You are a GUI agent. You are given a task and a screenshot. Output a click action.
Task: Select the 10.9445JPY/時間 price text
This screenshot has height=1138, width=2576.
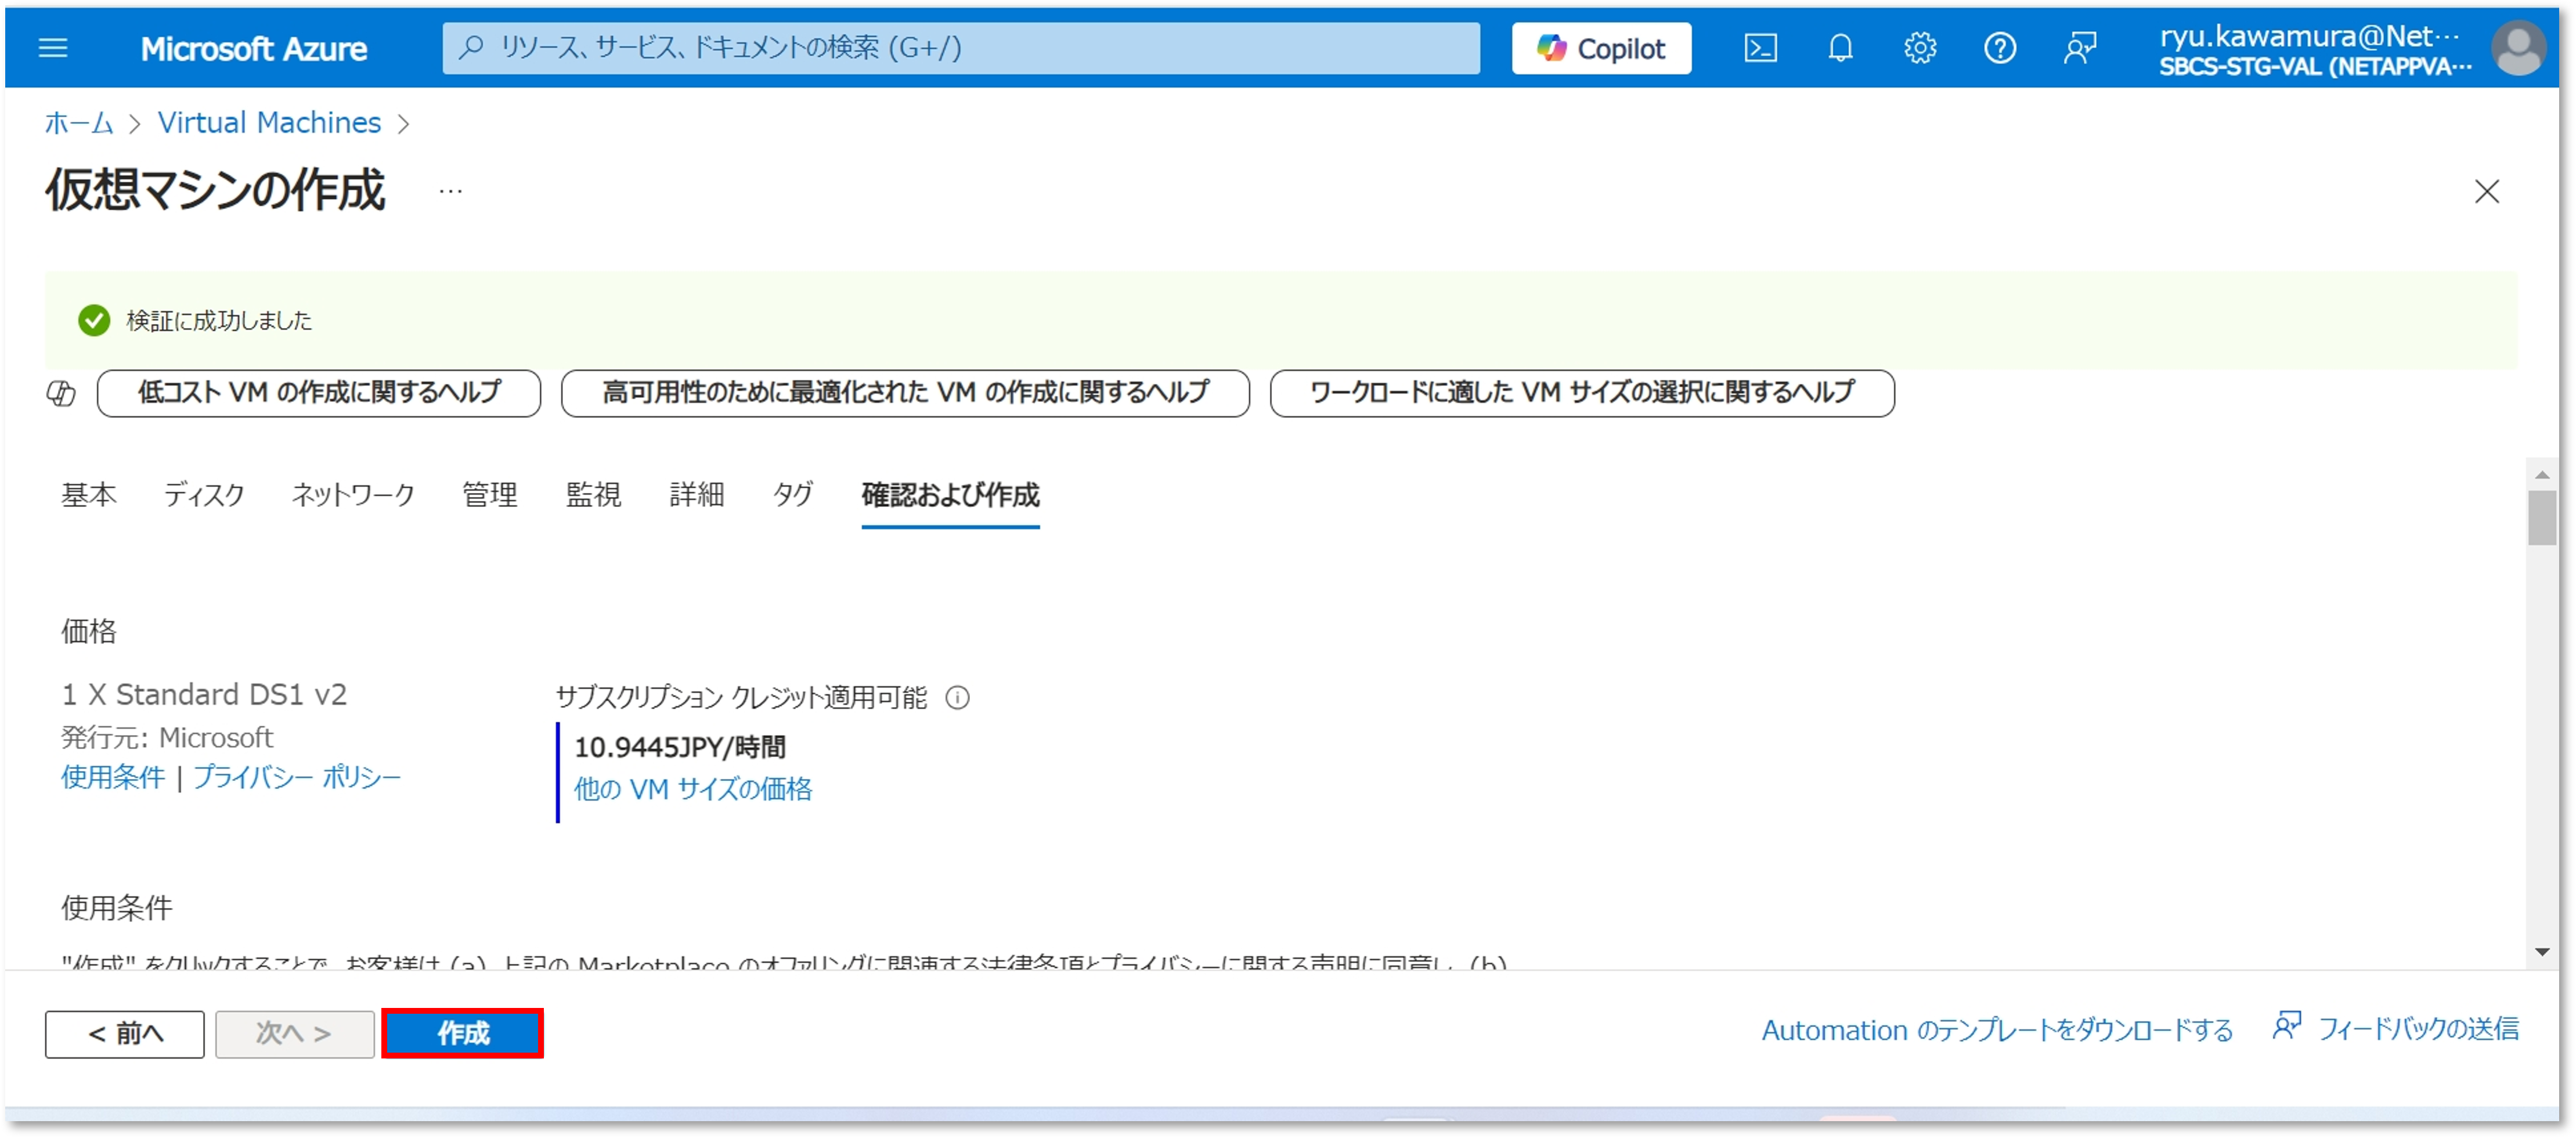(680, 747)
